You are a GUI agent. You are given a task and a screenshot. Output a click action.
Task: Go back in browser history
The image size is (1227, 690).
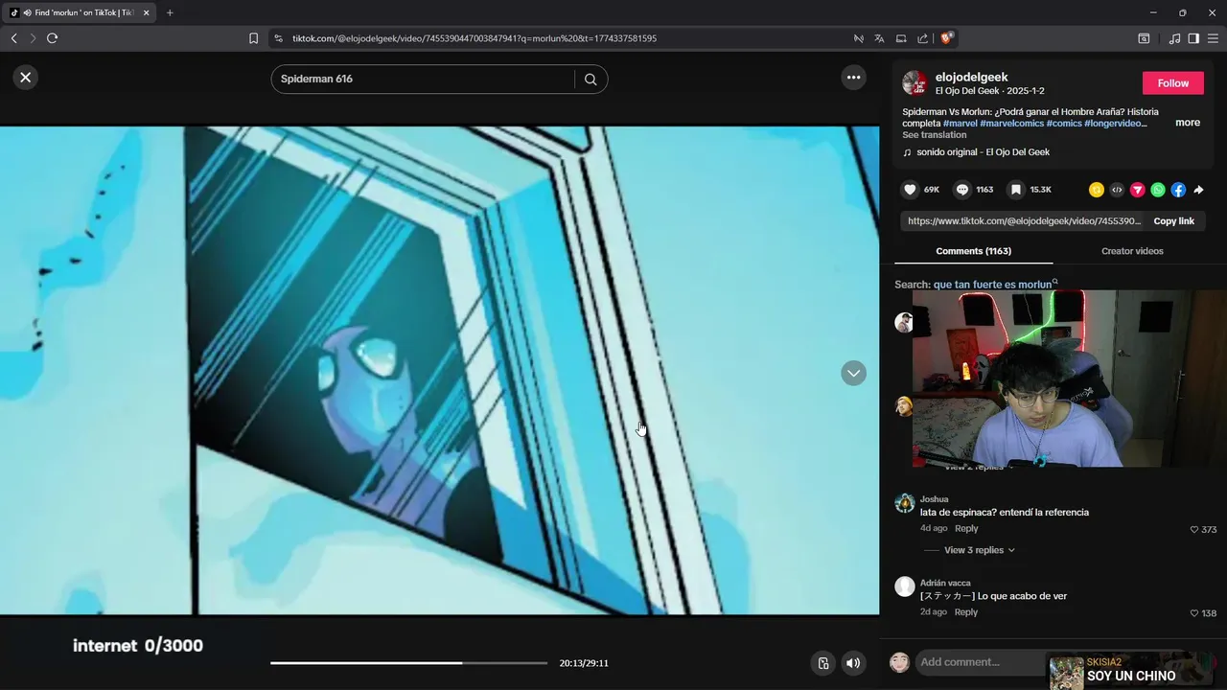point(13,38)
